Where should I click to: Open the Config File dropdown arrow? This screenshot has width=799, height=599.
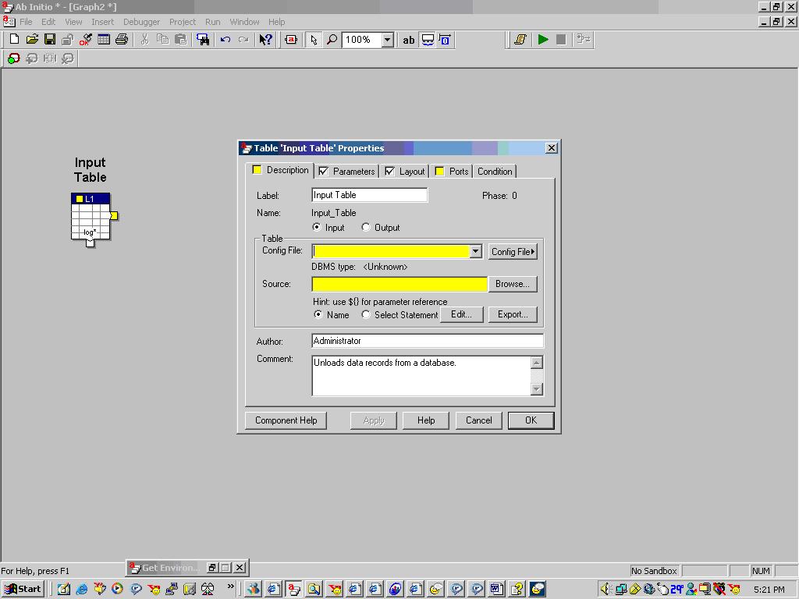pos(476,251)
